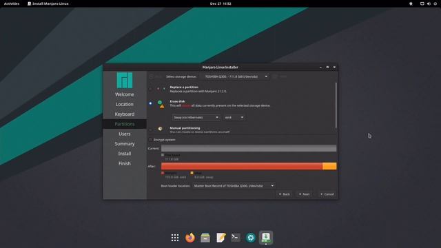Open the Install Manjaro Linux app menu
This screenshot has width=441, height=248.
48,3
